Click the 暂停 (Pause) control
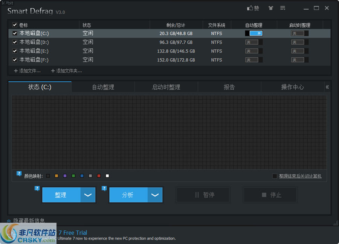339x244 pixels. point(203,195)
